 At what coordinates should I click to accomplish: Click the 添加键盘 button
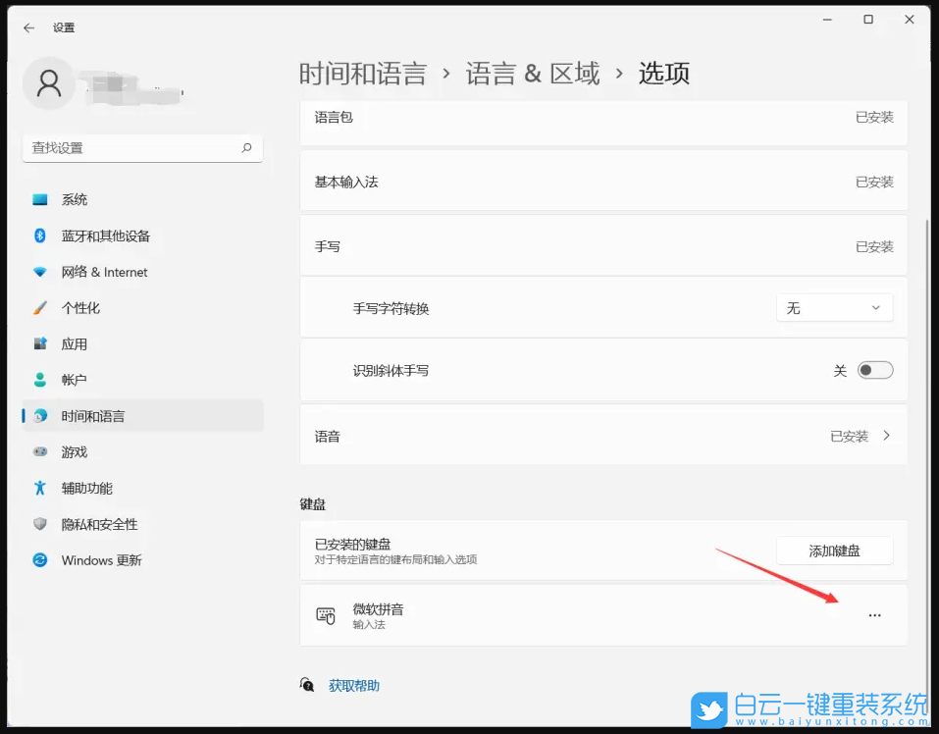[x=833, y=550]
